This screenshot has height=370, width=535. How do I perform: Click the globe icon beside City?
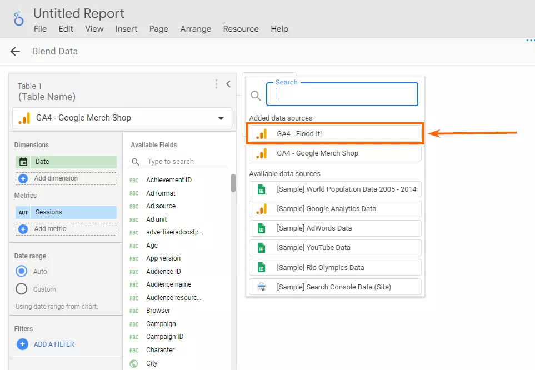point(134,364)
